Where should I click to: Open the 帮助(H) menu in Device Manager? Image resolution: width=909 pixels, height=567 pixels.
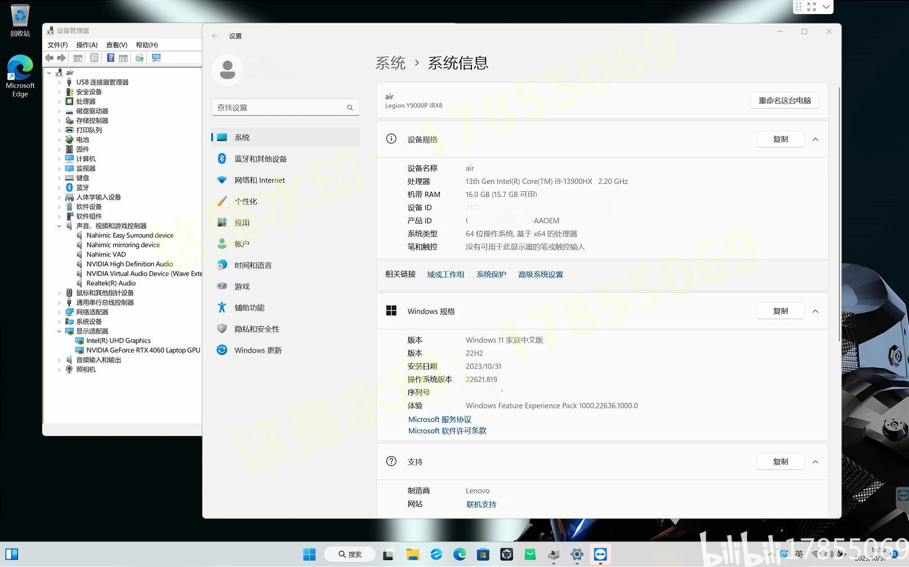(x=147, y=45)
